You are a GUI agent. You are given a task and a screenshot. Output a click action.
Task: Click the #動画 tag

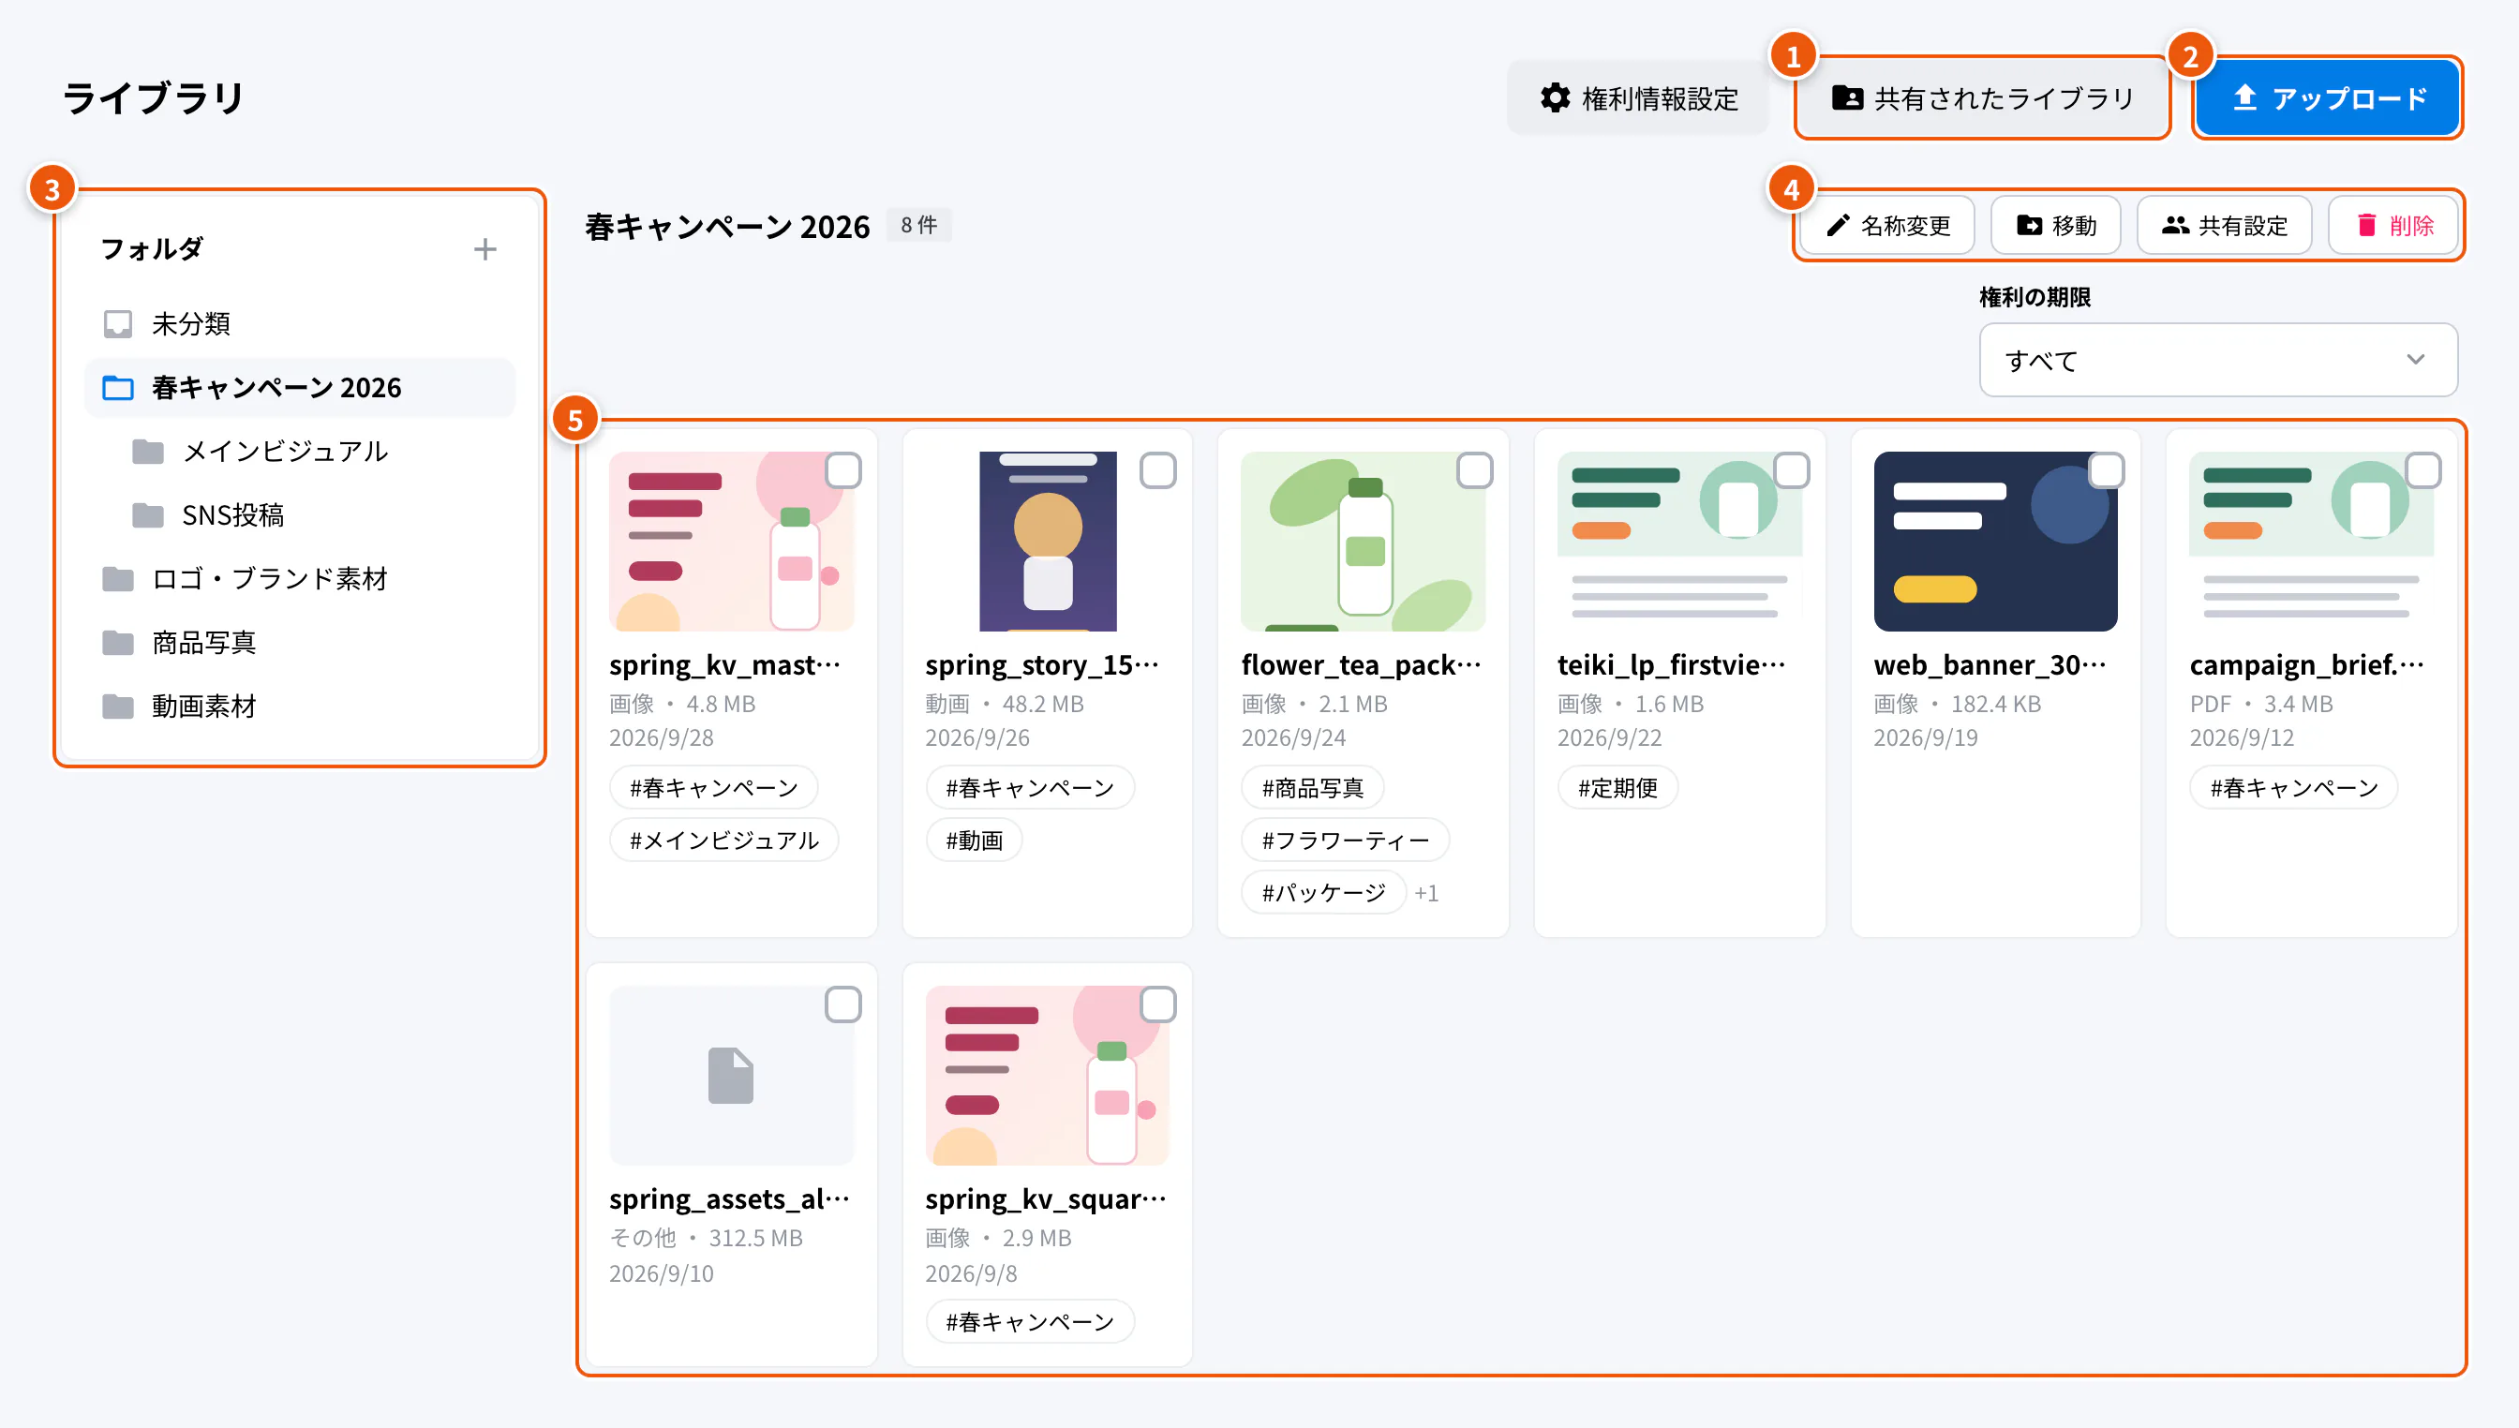974,840
